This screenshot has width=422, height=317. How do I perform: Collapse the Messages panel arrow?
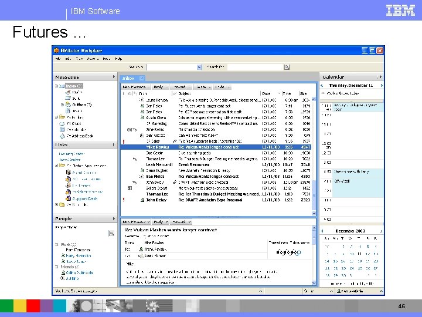click(x=114, y=77)
